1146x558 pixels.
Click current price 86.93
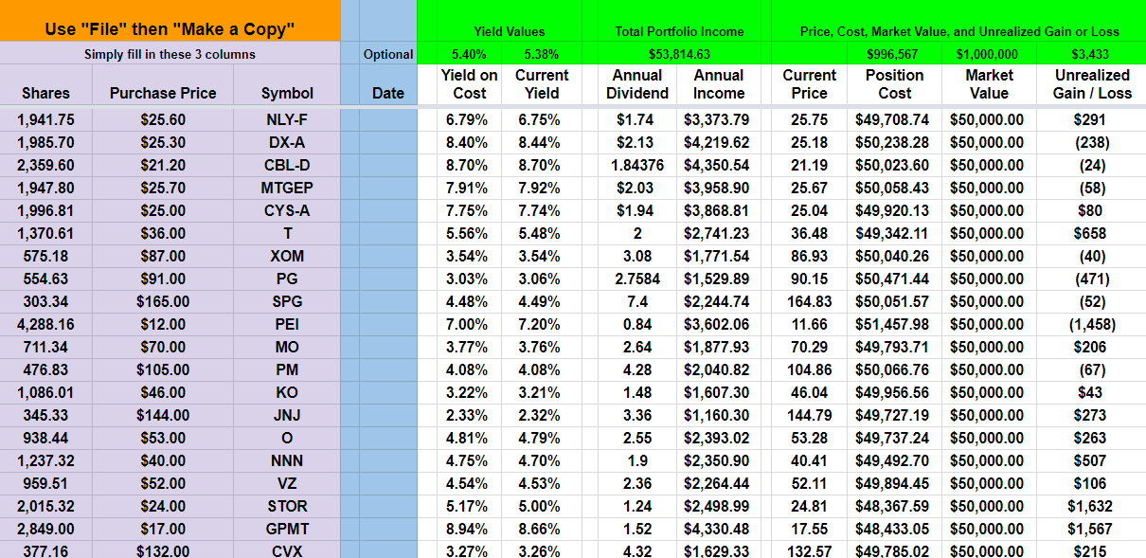tap(810, 256)
